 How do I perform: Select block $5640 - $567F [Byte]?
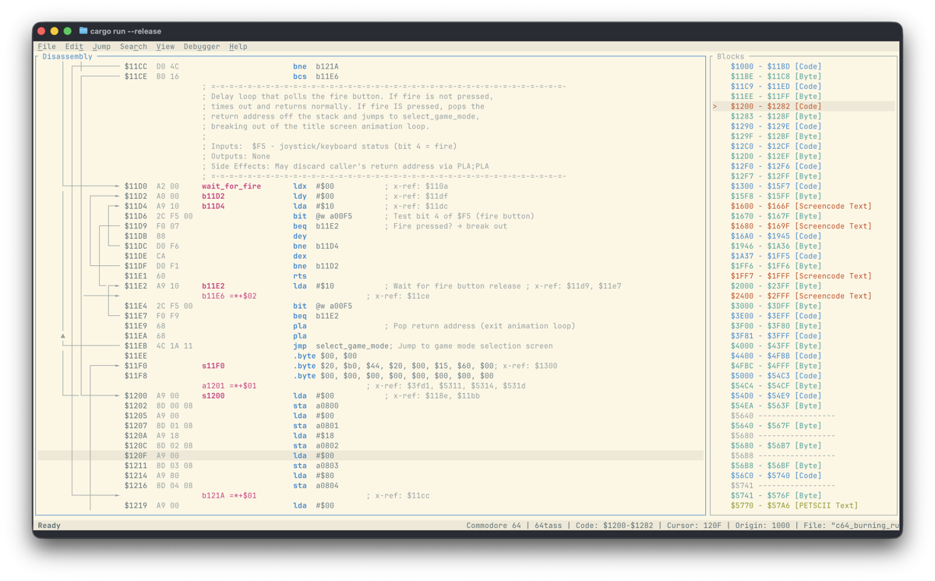[x=775, y=426]
